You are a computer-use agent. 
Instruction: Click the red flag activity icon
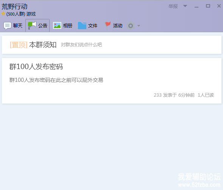point(108,25)
